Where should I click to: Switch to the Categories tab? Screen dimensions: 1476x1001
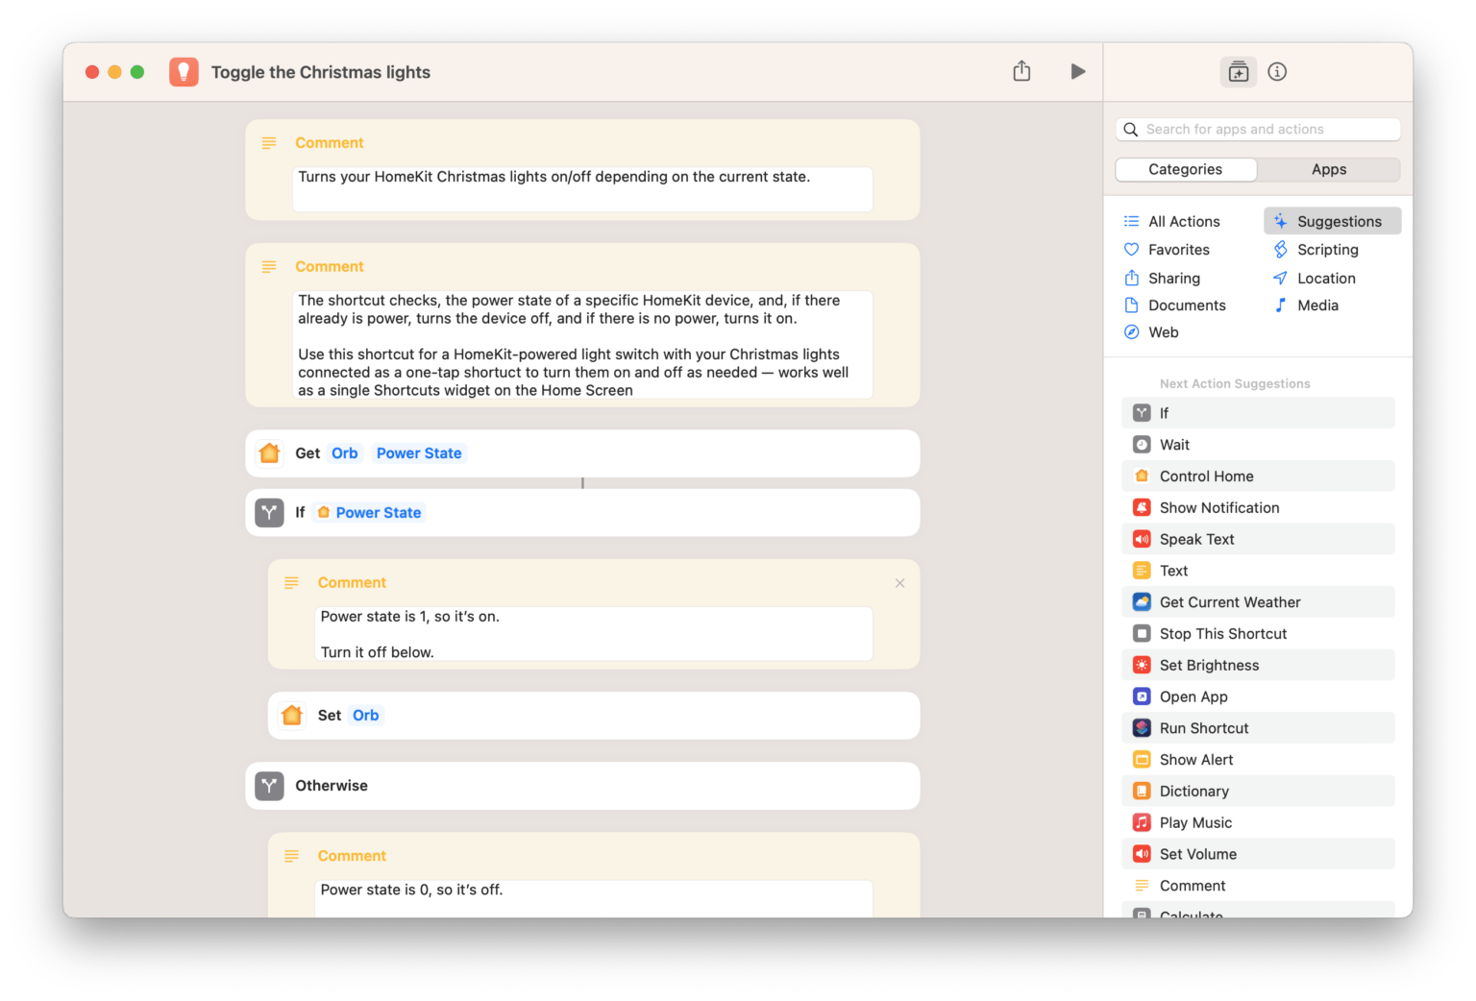1185,170
